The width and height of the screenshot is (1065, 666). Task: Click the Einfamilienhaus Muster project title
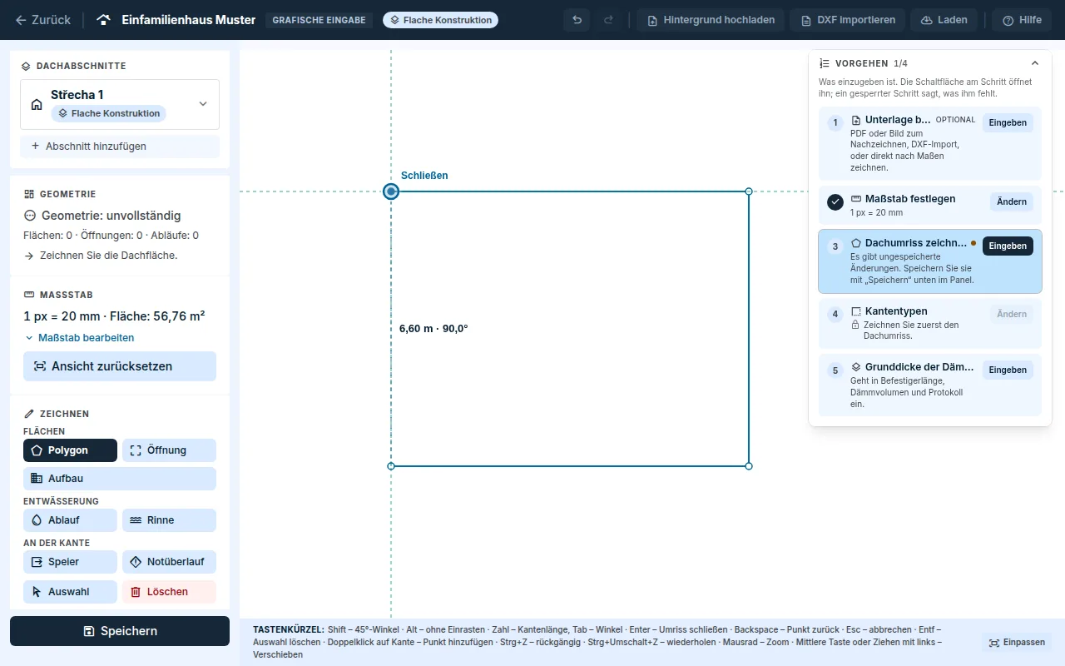189,20
